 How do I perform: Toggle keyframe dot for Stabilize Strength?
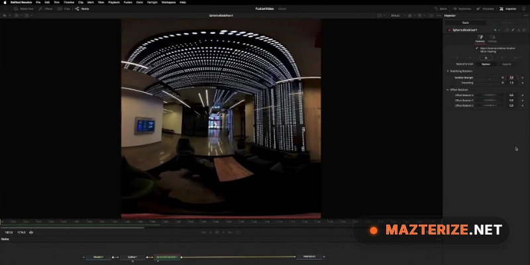point(523,78)
